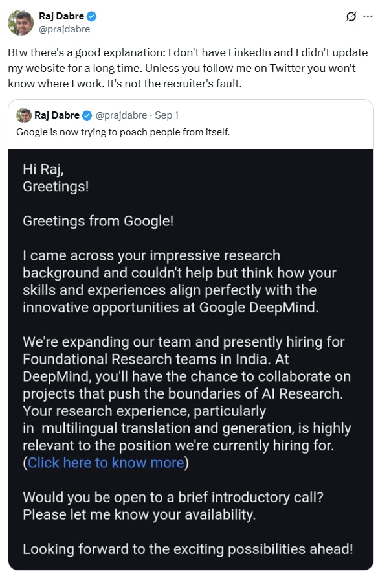
Task: Click paragraph starting 'I came across your impressive research'
Action: pos(179,282)
